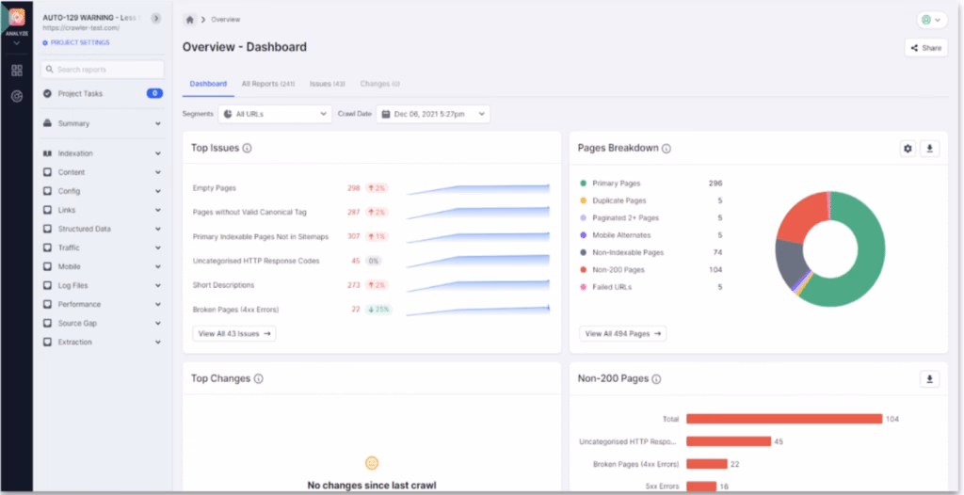Switch to the Issues tab
The image size is (964, 495).
(x=327, y=84)
